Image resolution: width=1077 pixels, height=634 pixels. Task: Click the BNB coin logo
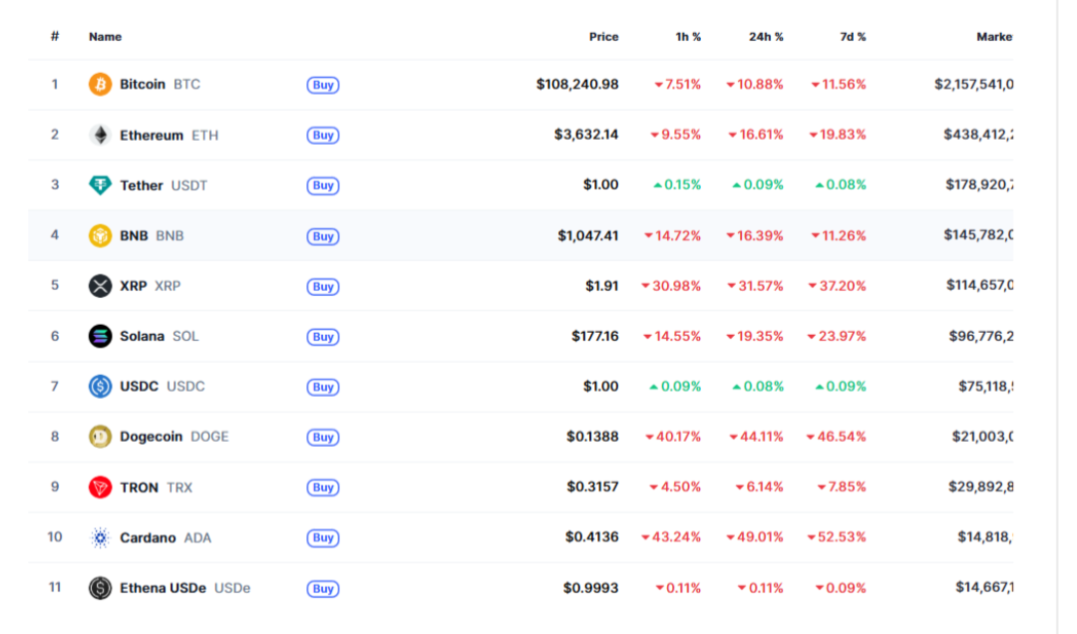[x=101, y=236]
